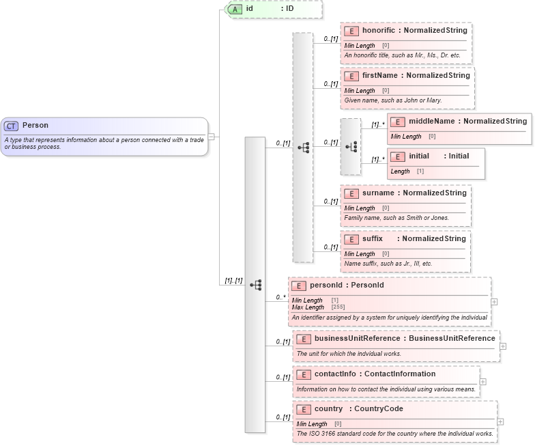
Task: Click the contactInfo : ContactInformation label
Action: pyautogui.click(x=375, y=374)
